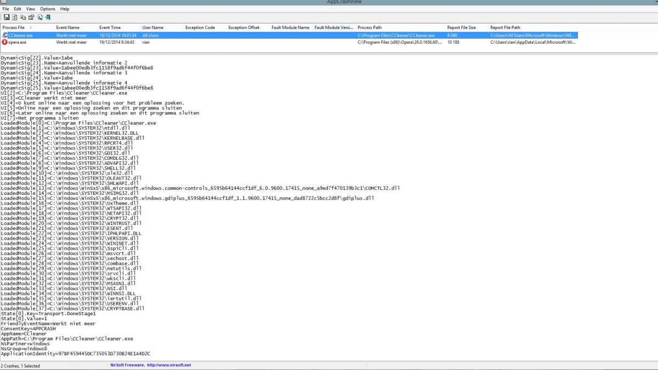Click the Opera icon in the second row
658x370 pixels.
[x=5, y=42]
